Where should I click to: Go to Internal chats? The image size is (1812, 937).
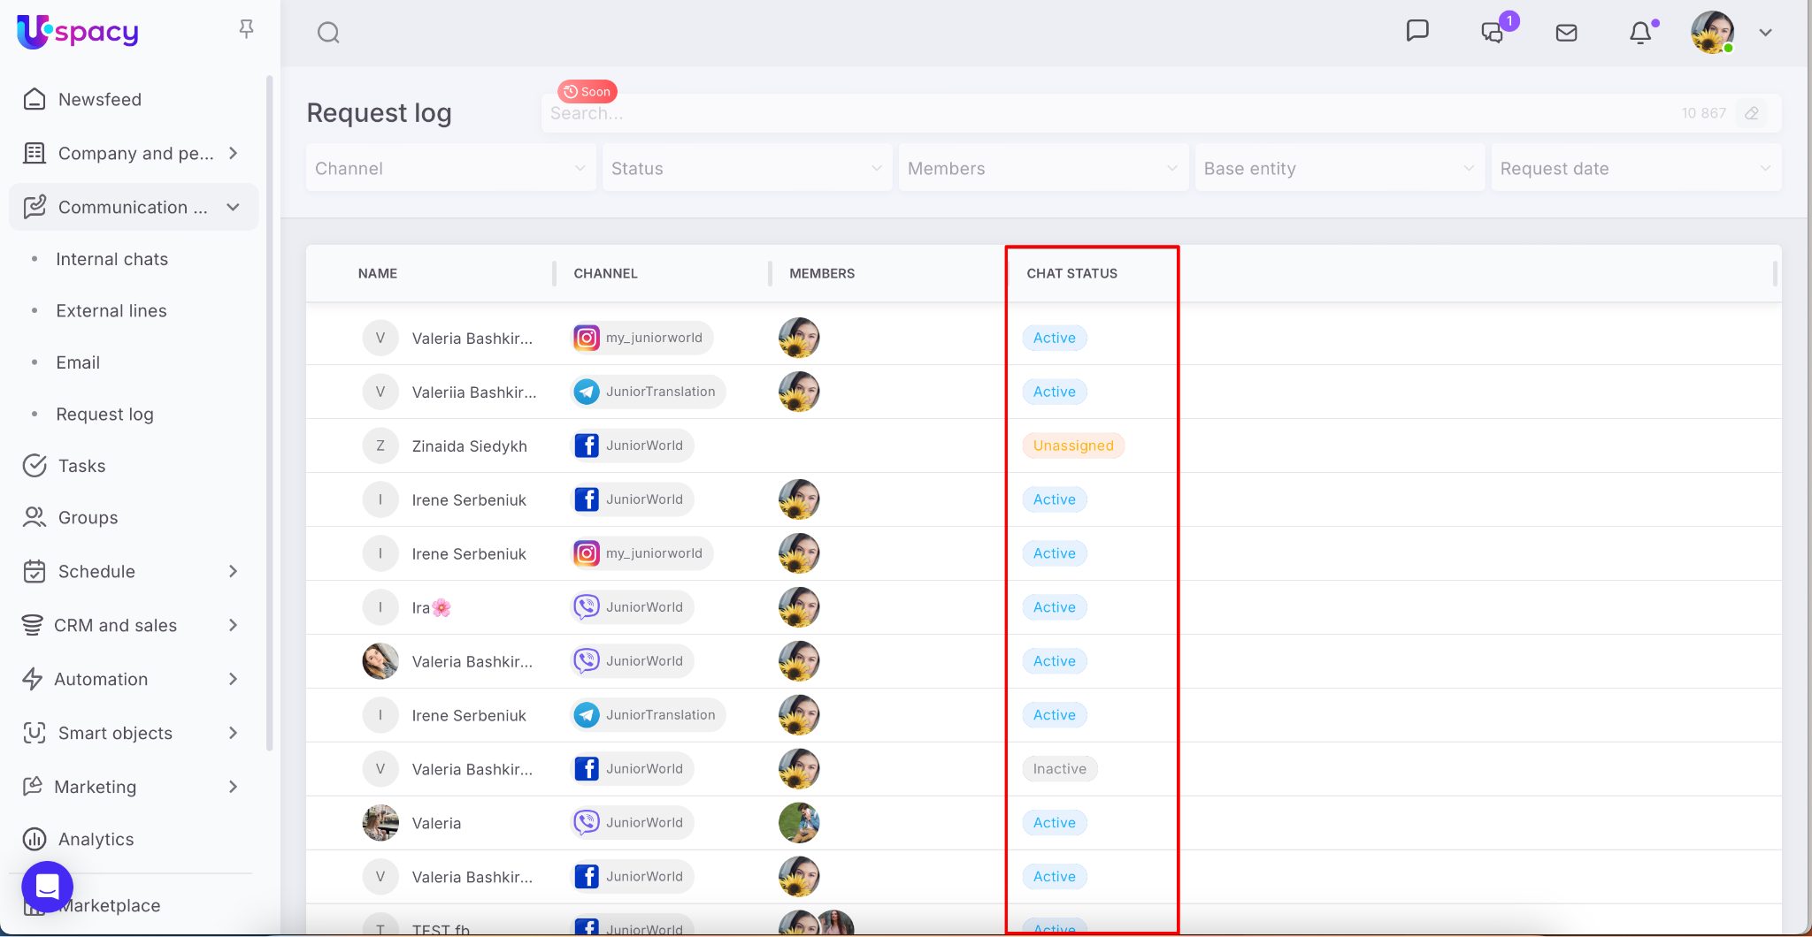(111, 259)
